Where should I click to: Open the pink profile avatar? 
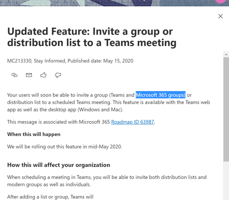[x=222, y=1]
